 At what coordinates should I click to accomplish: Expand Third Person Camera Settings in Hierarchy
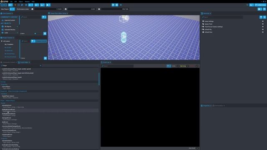coord(202,27)
